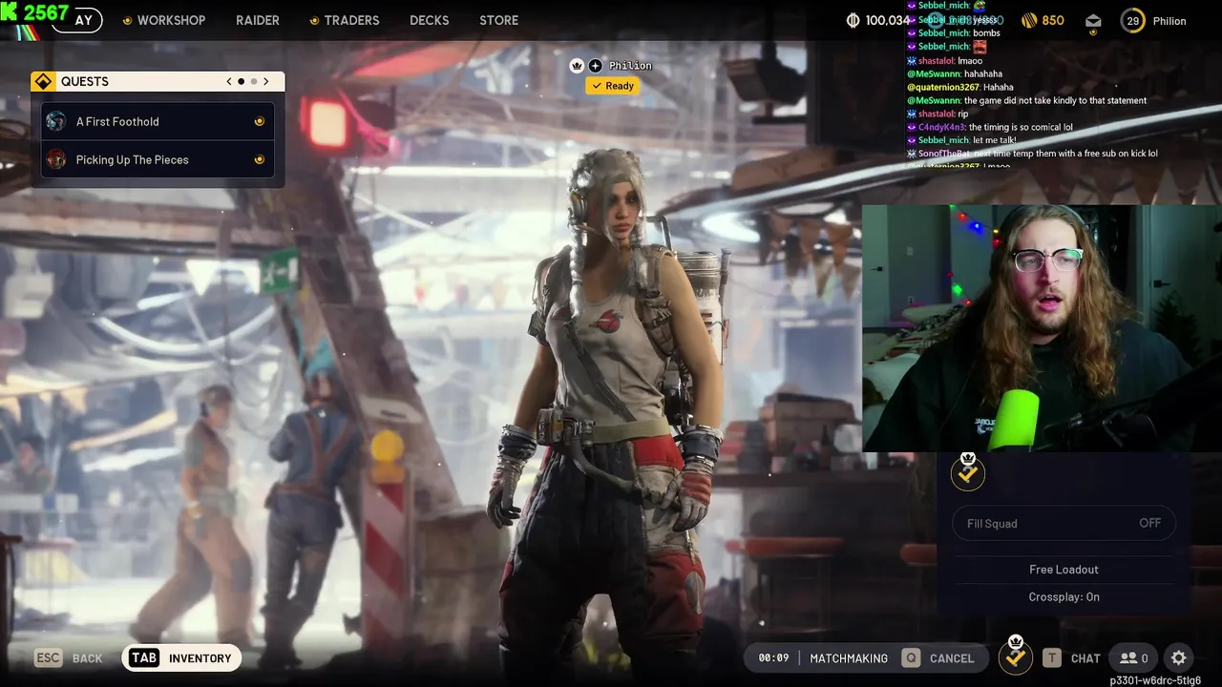Go to next Quests page arrow

[x=266, y=81]
